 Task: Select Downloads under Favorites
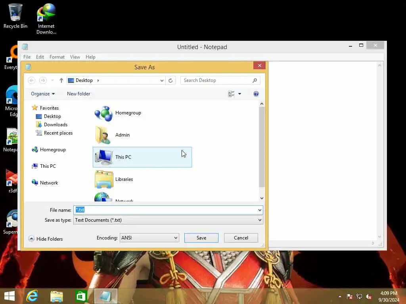pos(52,125)
